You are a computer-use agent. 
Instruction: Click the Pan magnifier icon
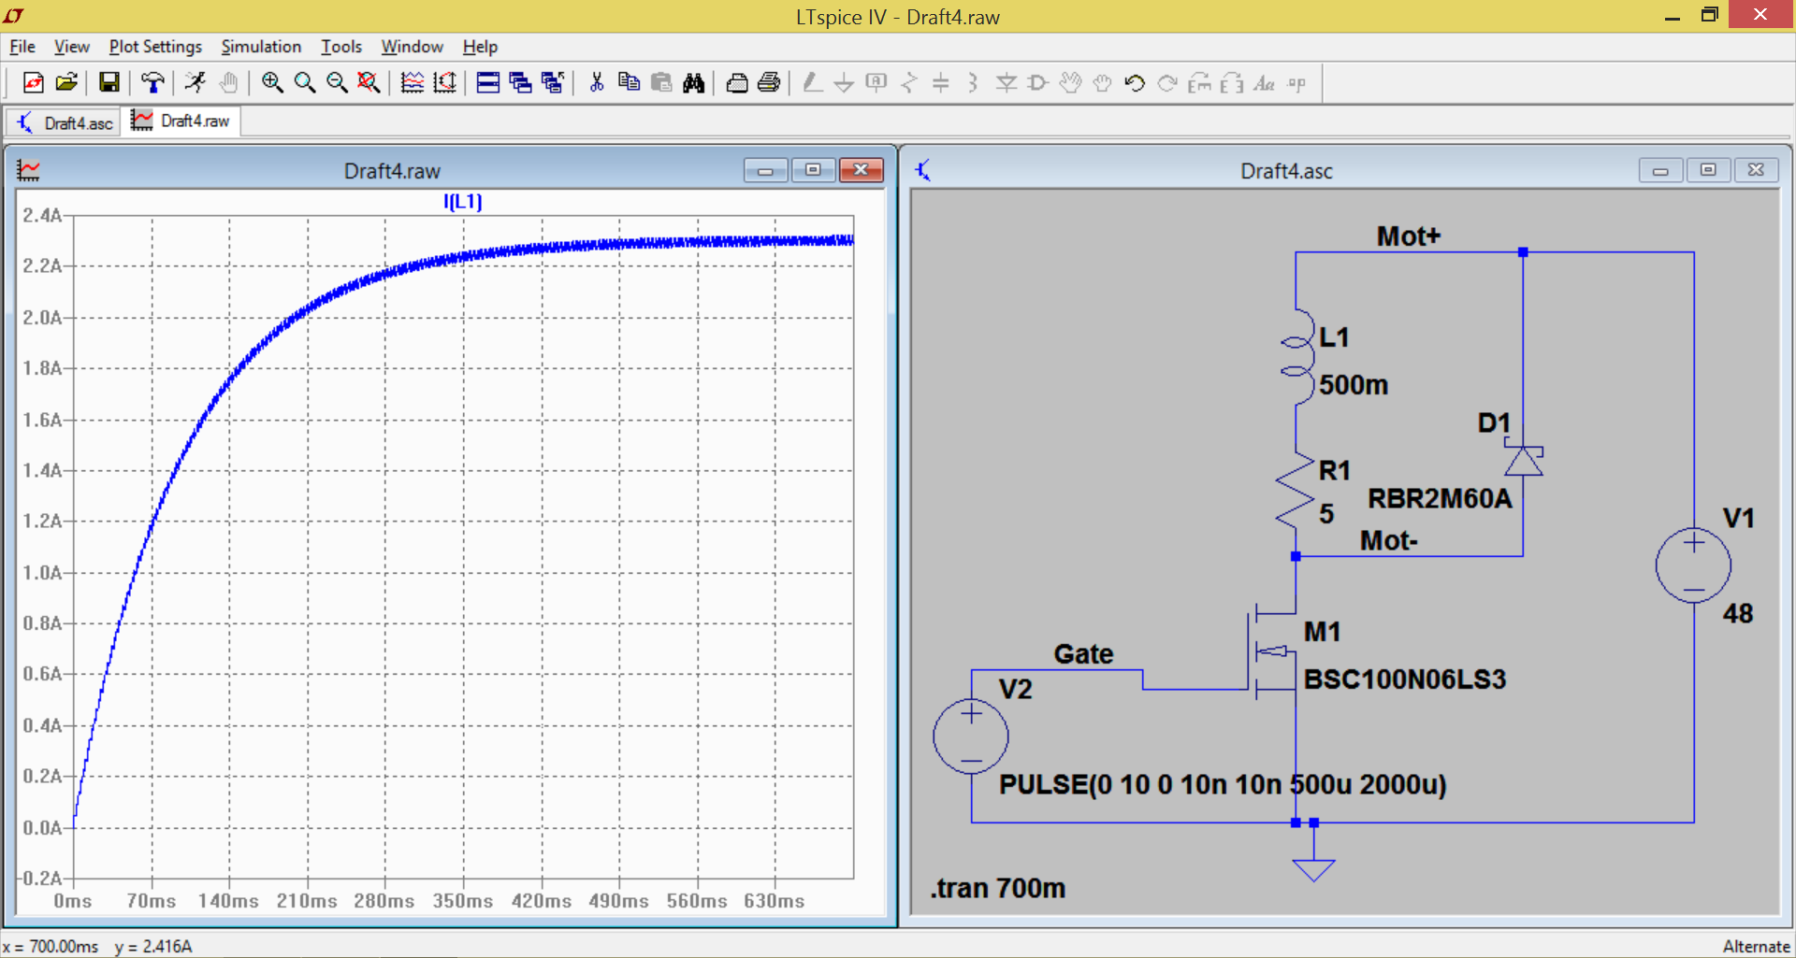click(304, 83)
